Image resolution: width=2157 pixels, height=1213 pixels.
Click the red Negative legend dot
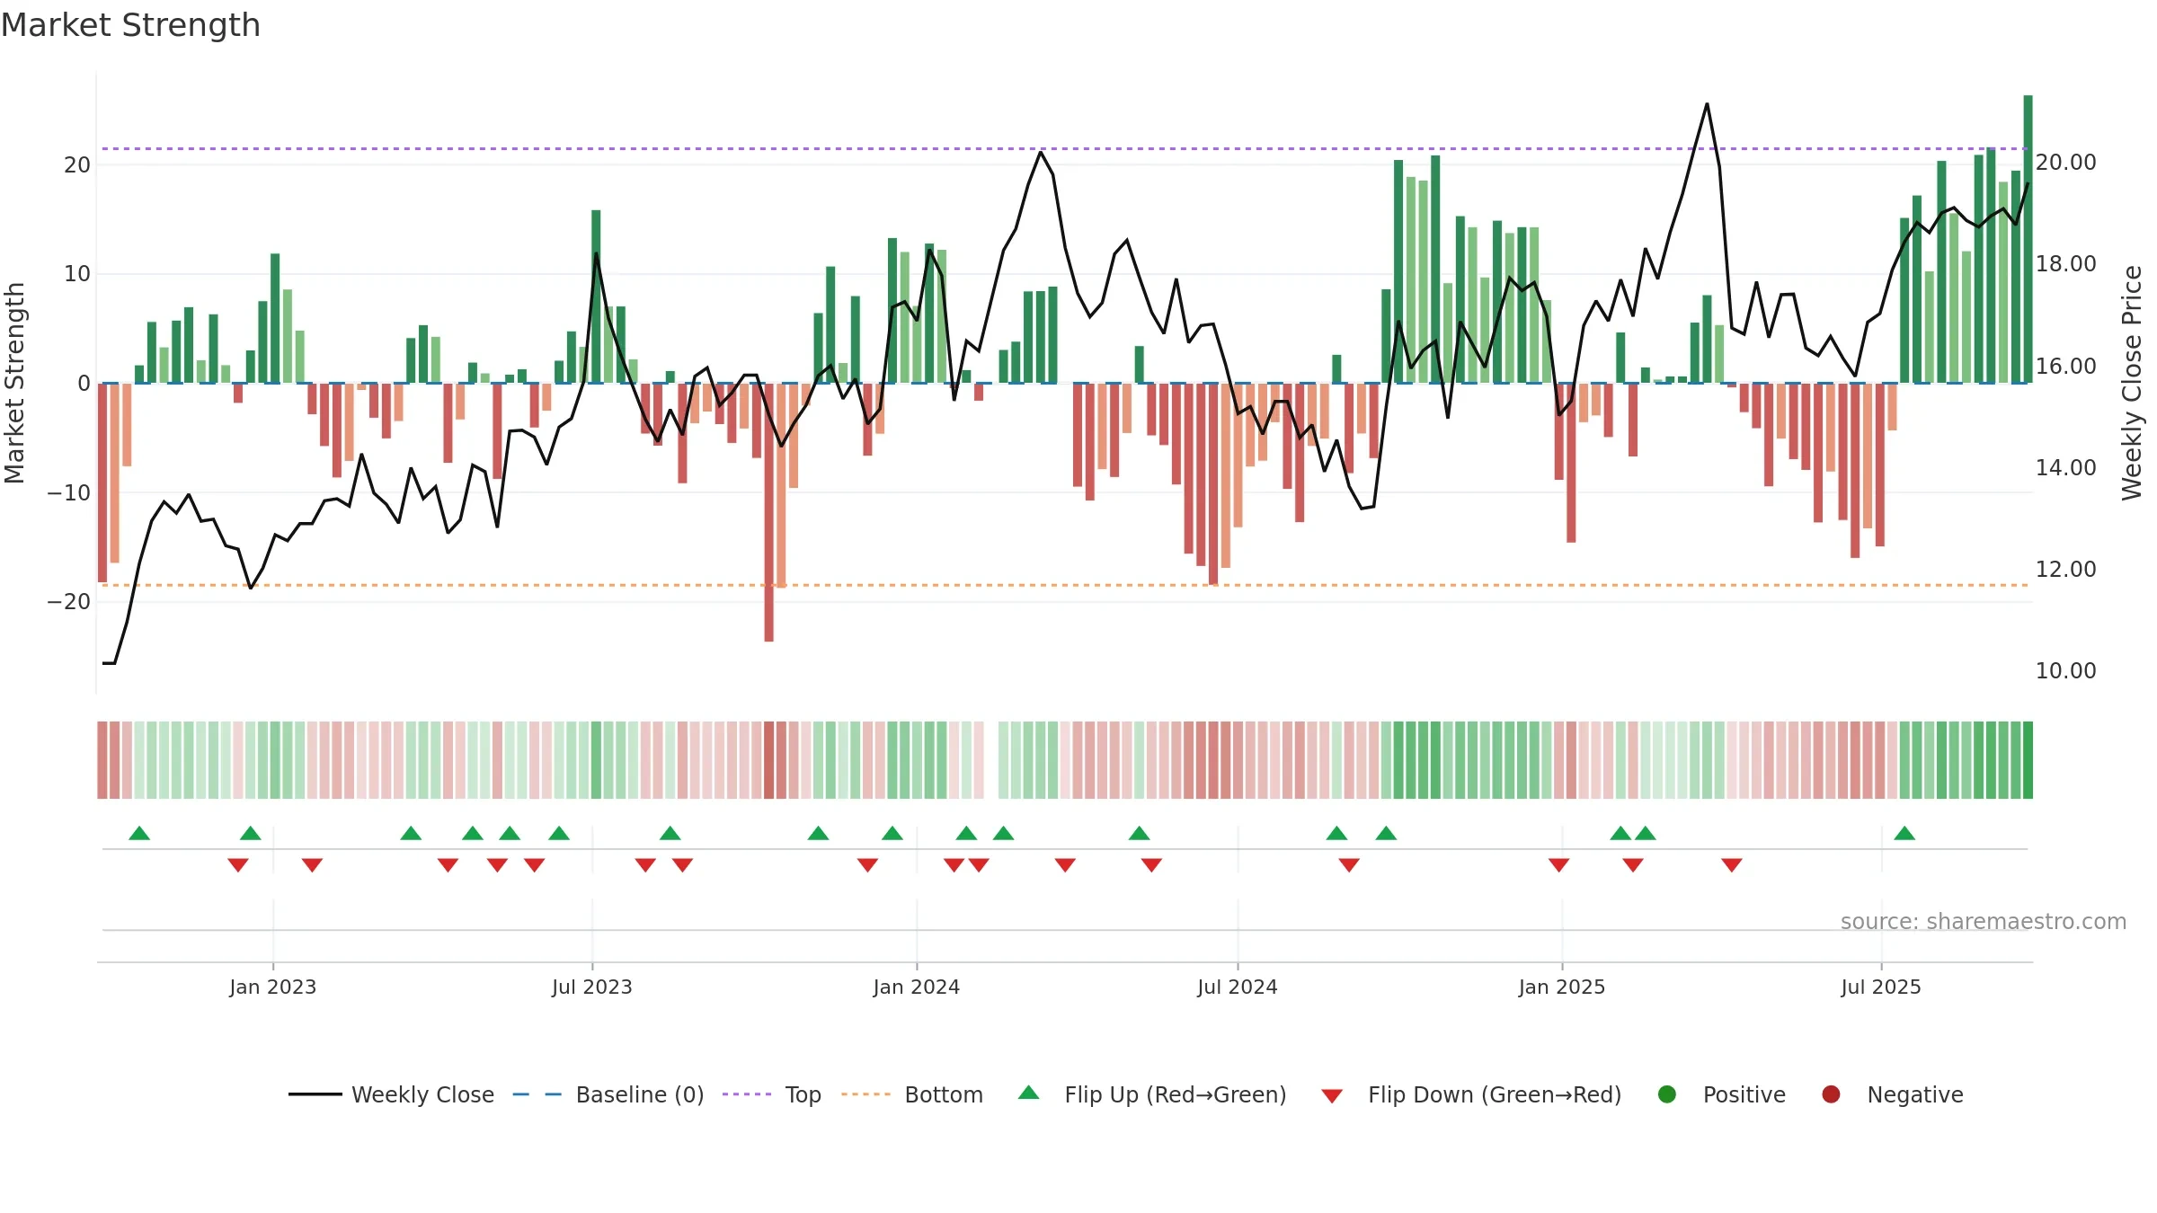click(x=1831, y=1094)
